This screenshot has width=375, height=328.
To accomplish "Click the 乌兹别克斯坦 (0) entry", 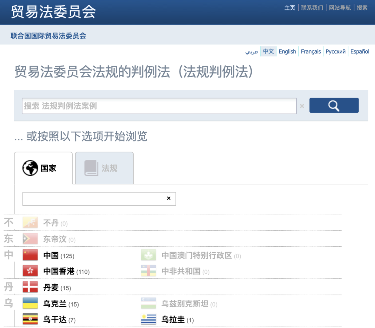I will [x=190, y=304].
